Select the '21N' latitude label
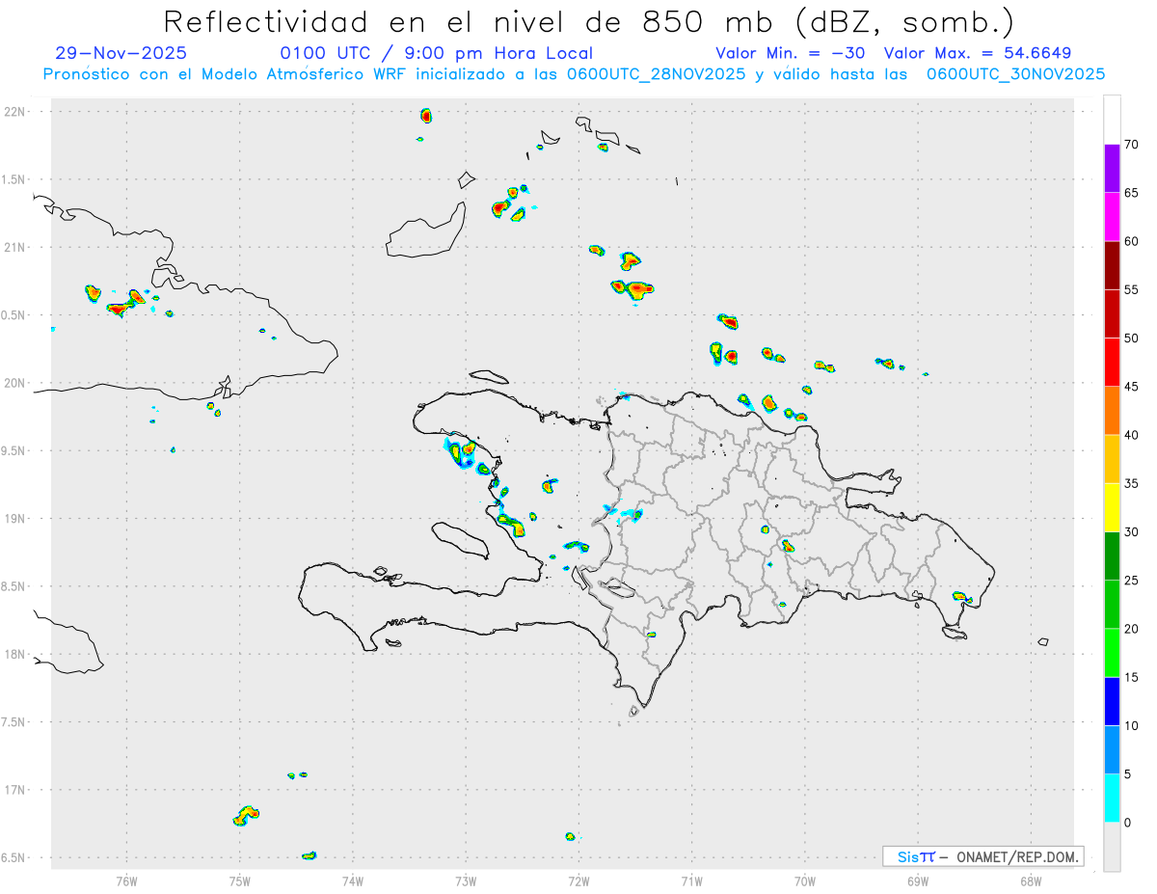 [x=14, y=247]
